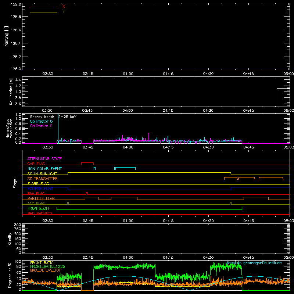Click the 04:30 time label under Flags plot
Screen dimensions: 294x294
(x=208, y=221)
